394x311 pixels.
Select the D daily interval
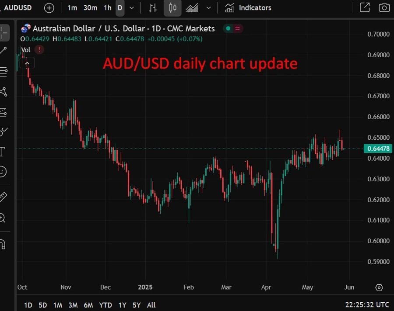[120, 8]
